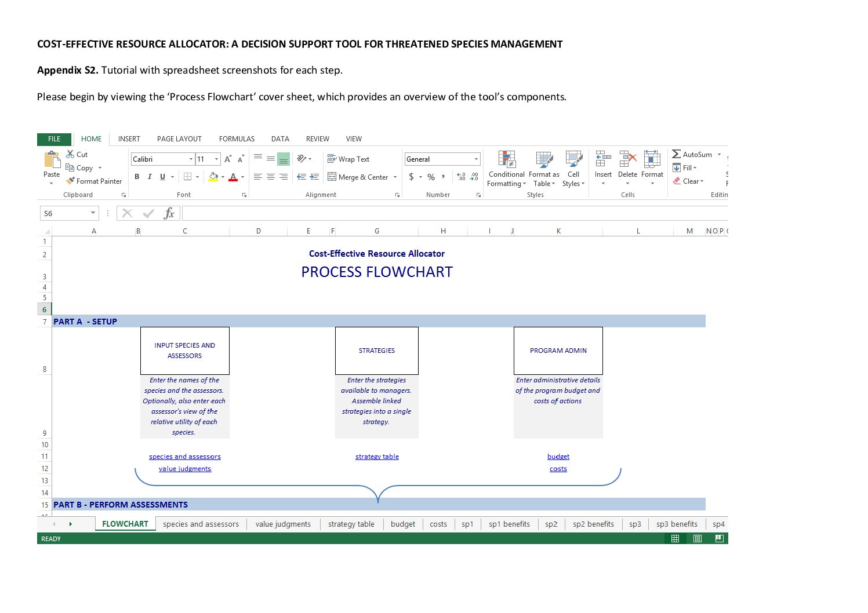This screenshot has width=868, height=613.
Task: Toggle Wrap Text on
Action: pos(348,159)
